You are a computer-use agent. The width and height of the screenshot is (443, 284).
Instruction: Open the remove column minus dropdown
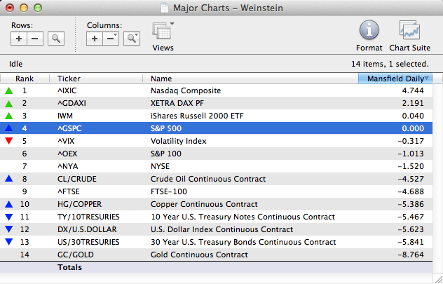(111, 39)
